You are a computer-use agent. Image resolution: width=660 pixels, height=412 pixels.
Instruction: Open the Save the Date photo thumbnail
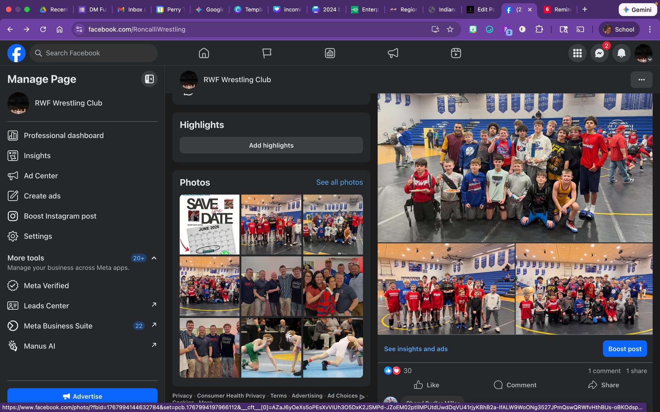pos(209,224)
